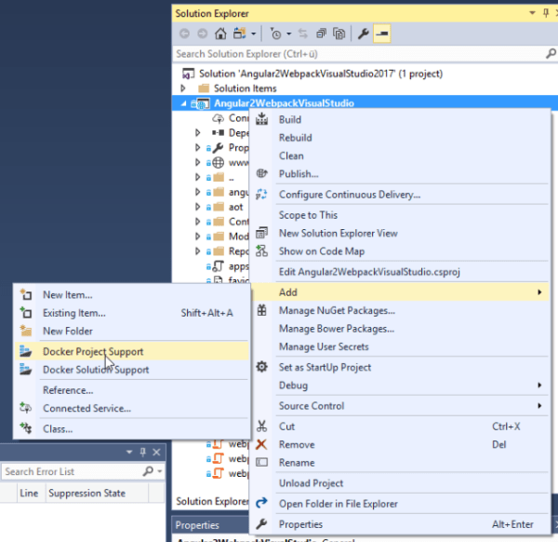Click the search magnifier in Solution Explorer

pos(551,54)
